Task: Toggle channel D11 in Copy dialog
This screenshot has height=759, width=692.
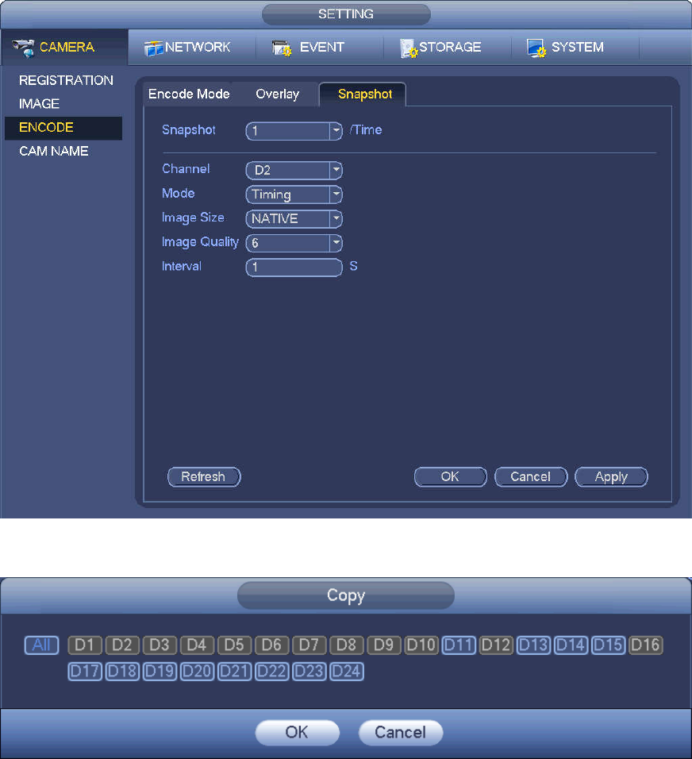Action: (x=459, y=645)
